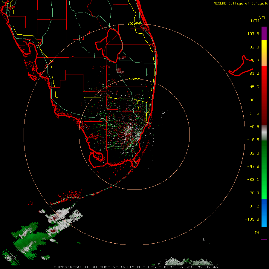Click the 61.2 scale value

(x=254, y=74)
